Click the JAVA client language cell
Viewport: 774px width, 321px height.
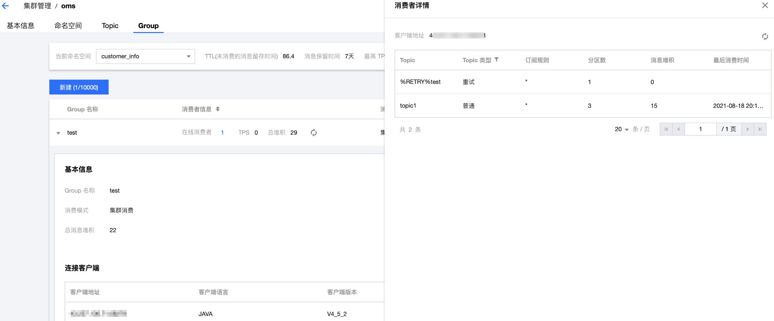(x=205, y=314)
